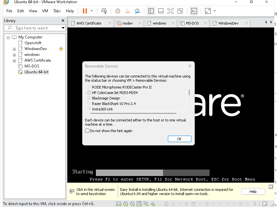Screen dimensions: 277x207
Task: Click the VMware Workstation title bar logo
Action: 6,2
